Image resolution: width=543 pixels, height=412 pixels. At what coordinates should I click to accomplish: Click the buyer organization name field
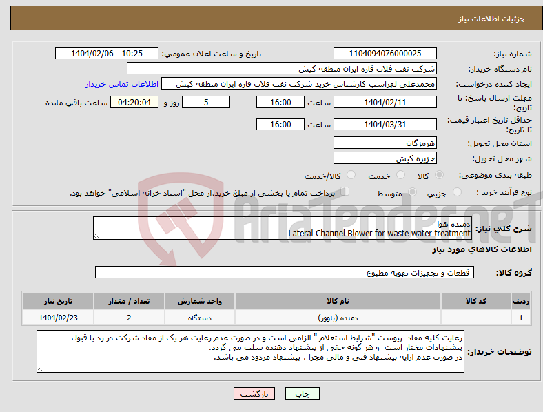tap(282, 68)
